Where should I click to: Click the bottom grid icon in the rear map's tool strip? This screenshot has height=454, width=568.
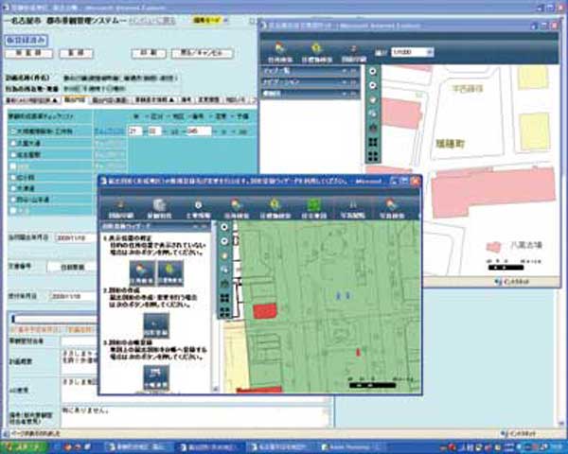[x=373, y=156]
